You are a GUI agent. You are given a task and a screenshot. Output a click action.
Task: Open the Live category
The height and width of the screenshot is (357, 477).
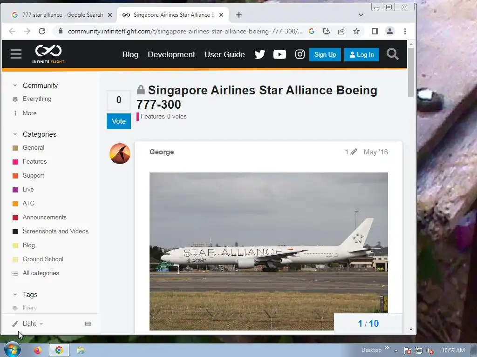pos(28,190)
